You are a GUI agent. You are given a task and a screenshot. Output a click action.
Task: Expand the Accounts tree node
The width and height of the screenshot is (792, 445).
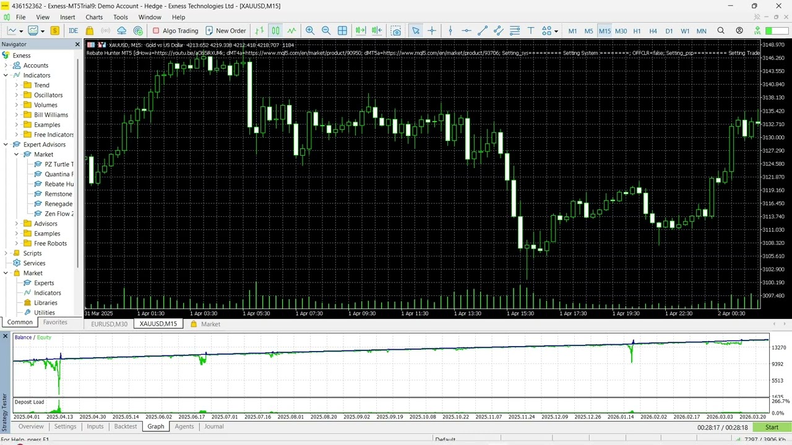tap(6, 66)
